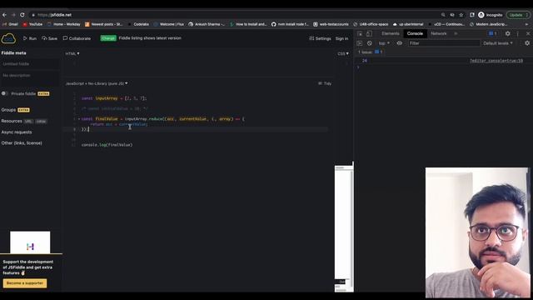Open the CSS panel dropdown
Image resolution: width=533 pixels, height=300 pixels.
click(343, 53)
